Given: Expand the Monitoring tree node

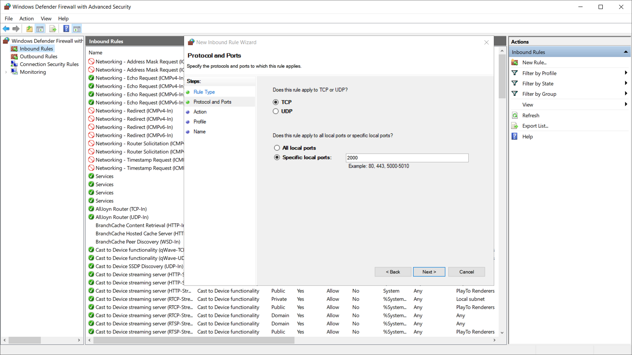Looking at the screenshot, I should click(6, 72).
